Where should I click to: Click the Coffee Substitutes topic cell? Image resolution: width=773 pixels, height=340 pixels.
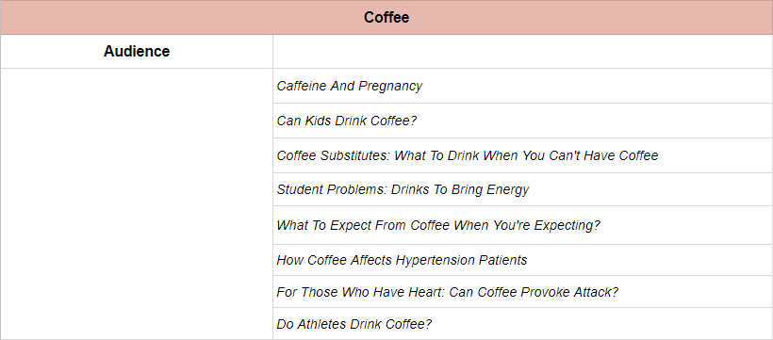tap(522, 155)
